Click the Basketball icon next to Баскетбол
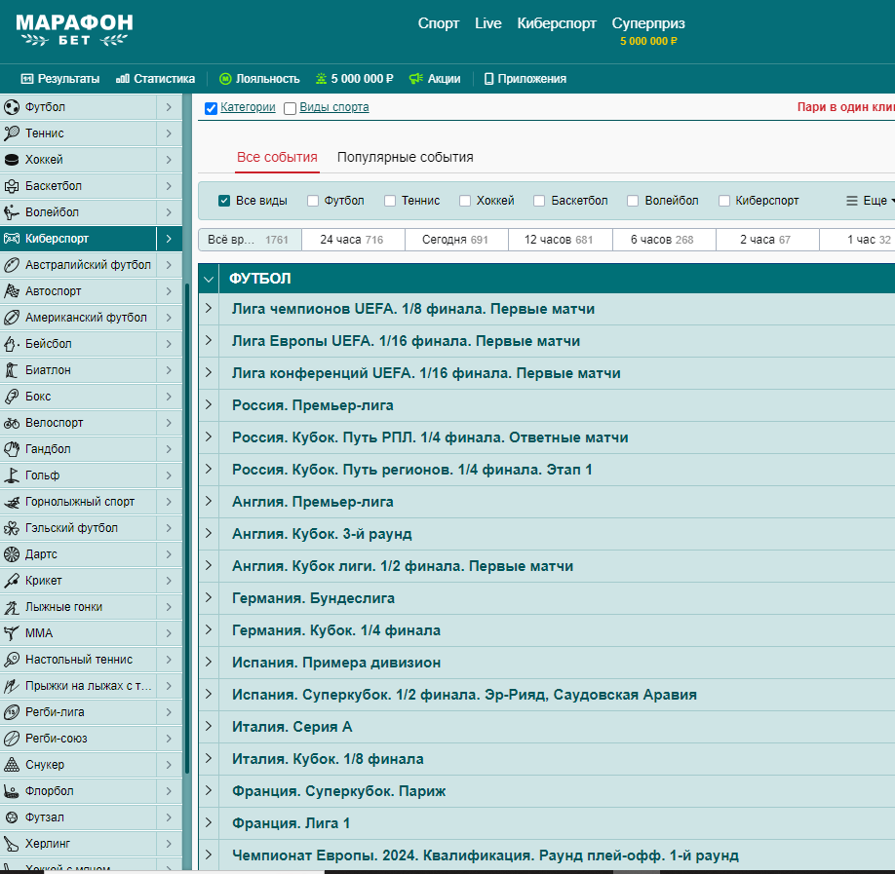 [x=12, y=186]
